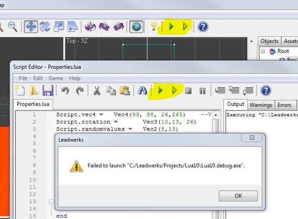Image resolution: width=298 pixels, height=219 pixels.
Task: Click the 'end' keyword on line 15
Action: point(61,216)
